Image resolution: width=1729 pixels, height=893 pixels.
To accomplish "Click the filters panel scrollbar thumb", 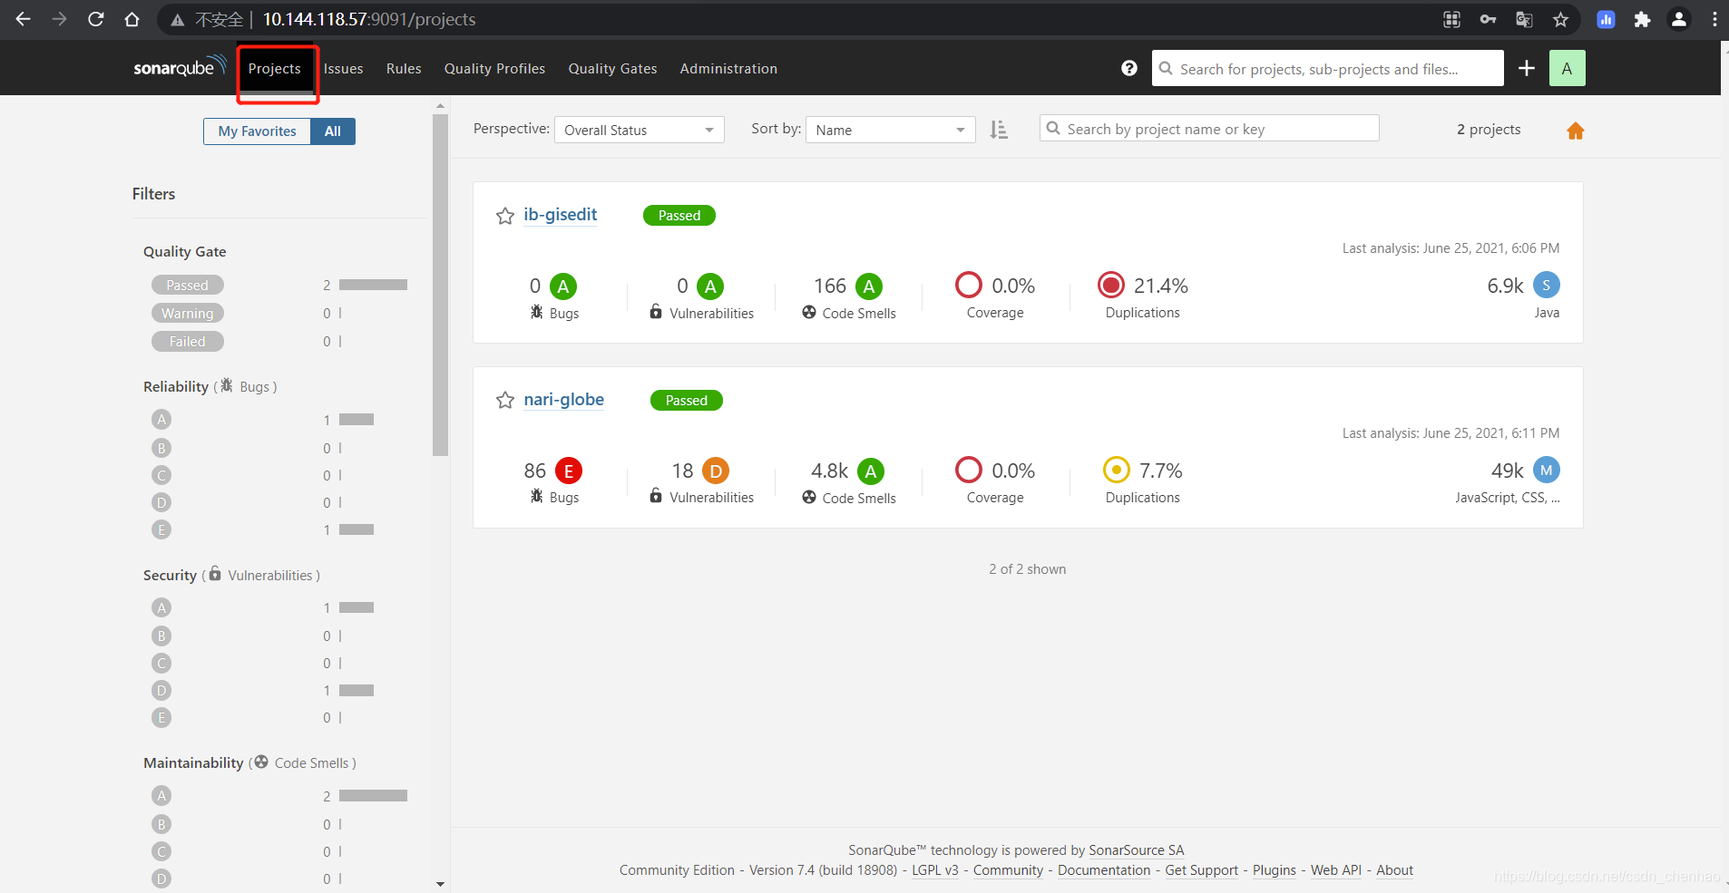I will (440, 285).
